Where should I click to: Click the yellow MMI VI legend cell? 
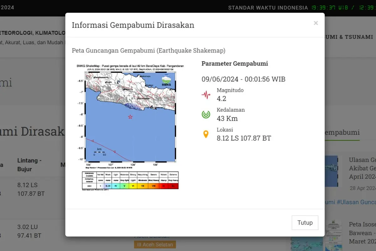[x=133, y=186]
